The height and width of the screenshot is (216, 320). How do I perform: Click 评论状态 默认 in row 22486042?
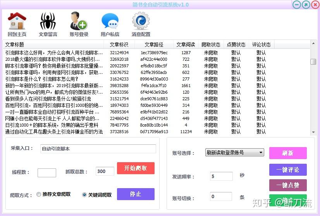(261, 118)
